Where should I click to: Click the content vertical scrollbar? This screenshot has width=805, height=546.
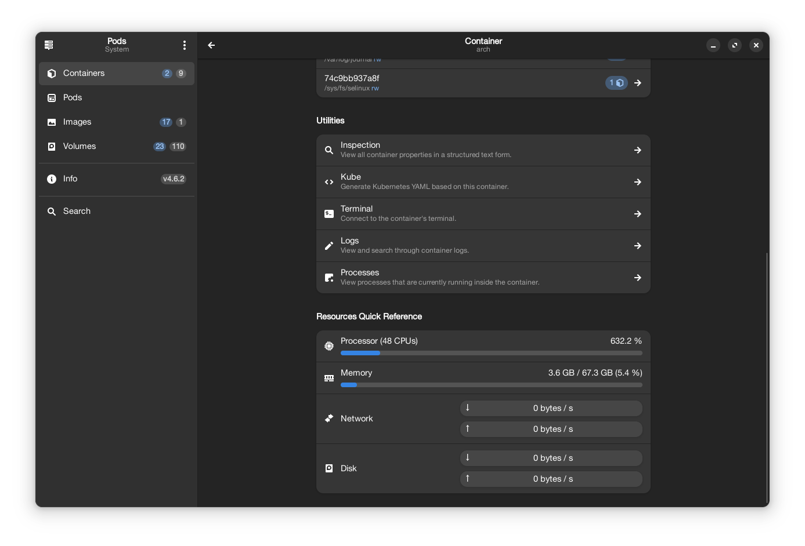coord(767,379)
